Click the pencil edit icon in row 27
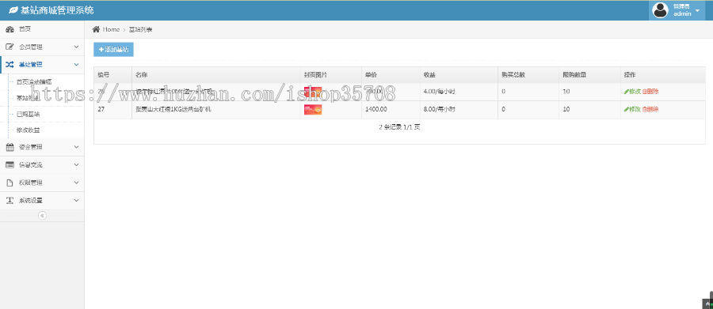 pyautogui.click(x=626, y=109)
